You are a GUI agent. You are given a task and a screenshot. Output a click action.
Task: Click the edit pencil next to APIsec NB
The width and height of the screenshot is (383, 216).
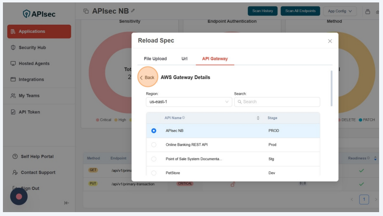tap(133, 11)
